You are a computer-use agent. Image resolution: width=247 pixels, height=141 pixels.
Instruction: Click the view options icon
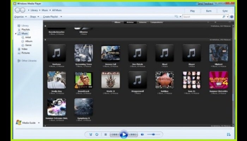coord(176,17)
